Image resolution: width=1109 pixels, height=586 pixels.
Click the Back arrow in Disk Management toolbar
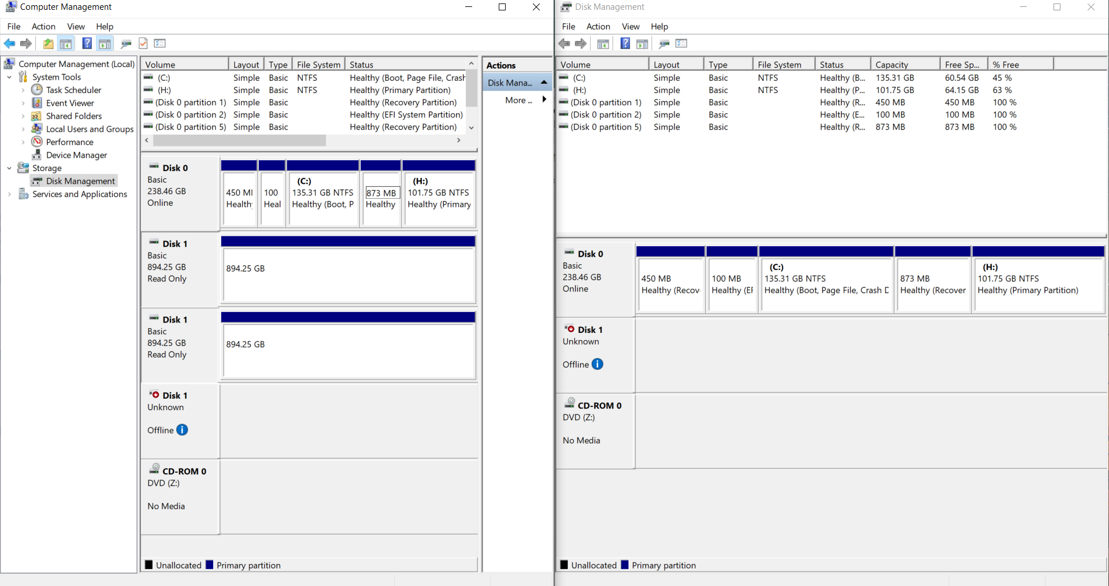[565, 43]
